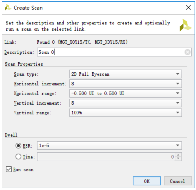196x190 pixels.
Task: Click the Vivado logo in title bar
Action: [x=8, y=7]
